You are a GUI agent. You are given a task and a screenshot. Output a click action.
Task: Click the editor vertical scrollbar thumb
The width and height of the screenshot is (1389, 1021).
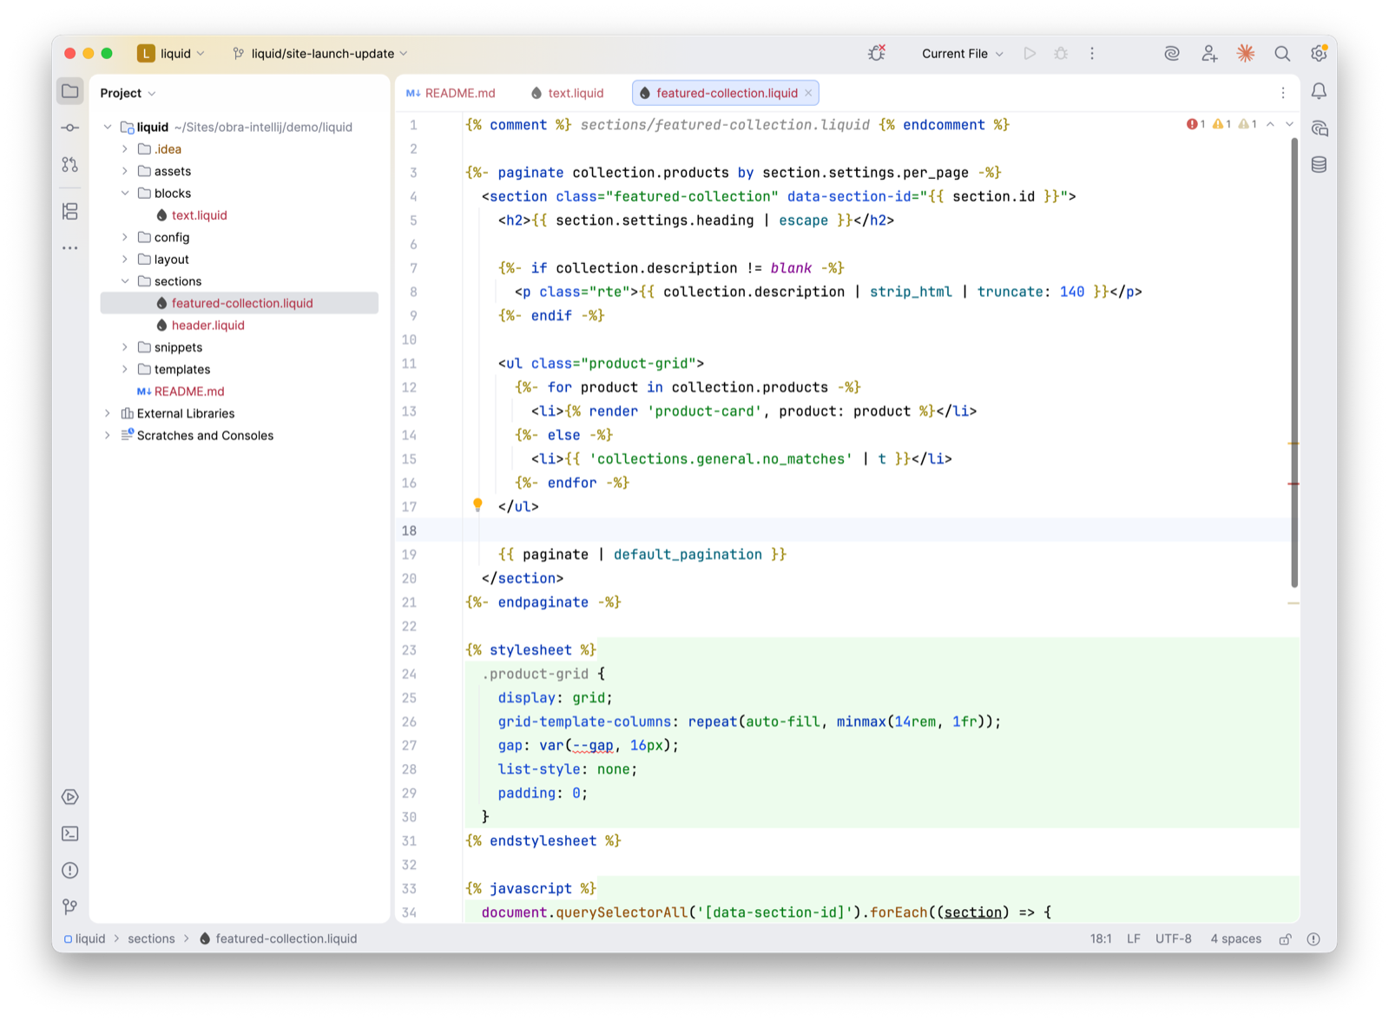[1294, 362]
